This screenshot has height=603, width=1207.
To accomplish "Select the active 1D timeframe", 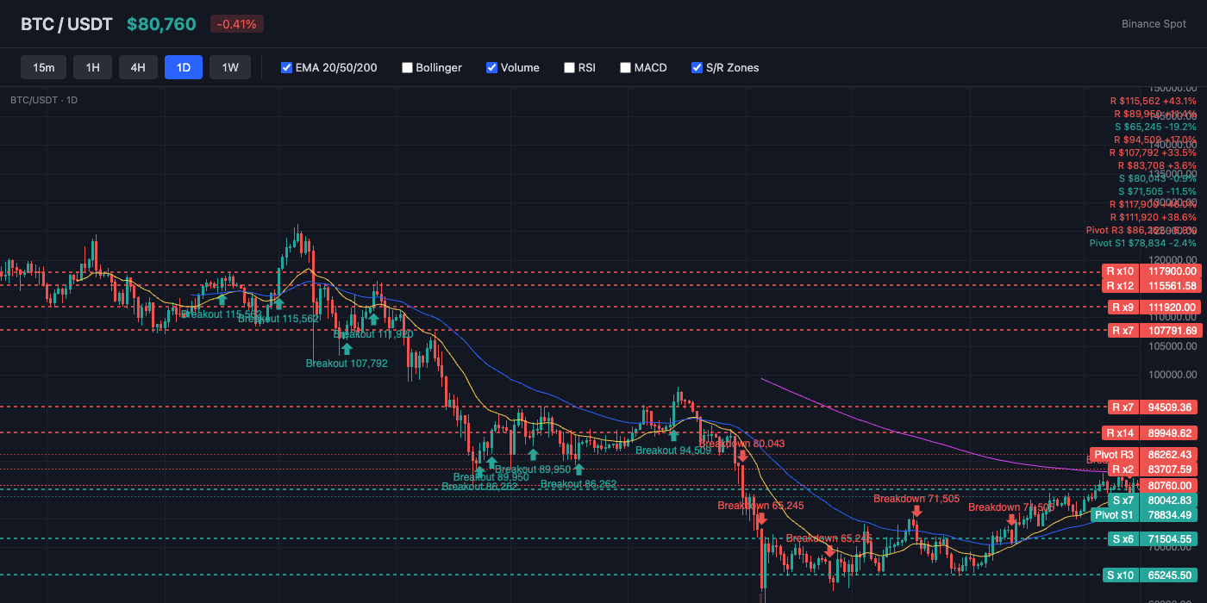I will pos(184,67).
